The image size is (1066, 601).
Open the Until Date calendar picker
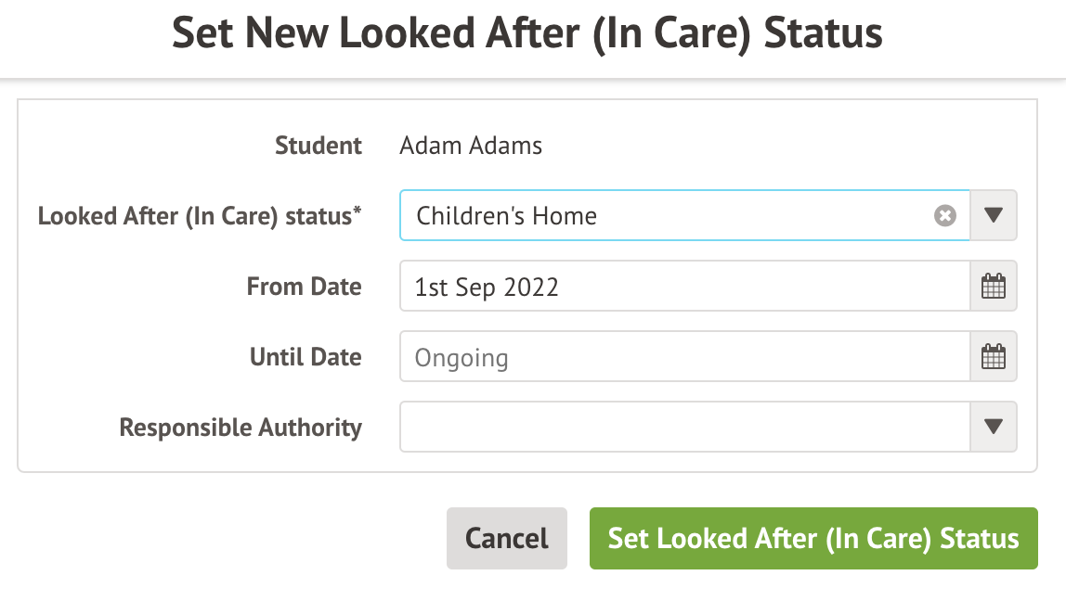tap(994, 357)
